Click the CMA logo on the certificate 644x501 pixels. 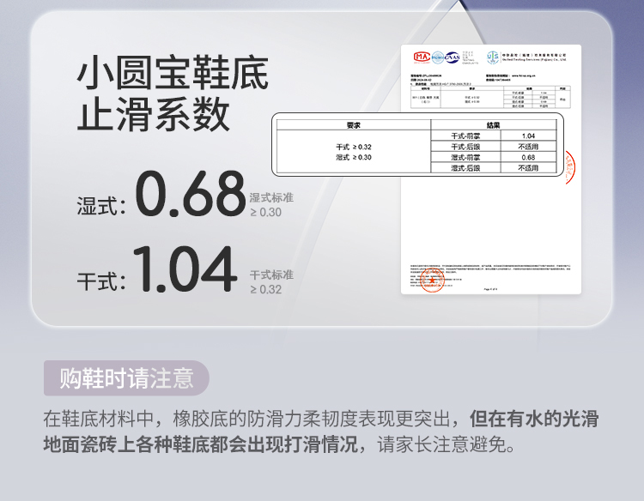tap(422, 57)
